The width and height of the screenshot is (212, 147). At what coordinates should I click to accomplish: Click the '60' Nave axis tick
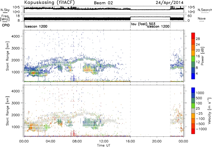189,16
